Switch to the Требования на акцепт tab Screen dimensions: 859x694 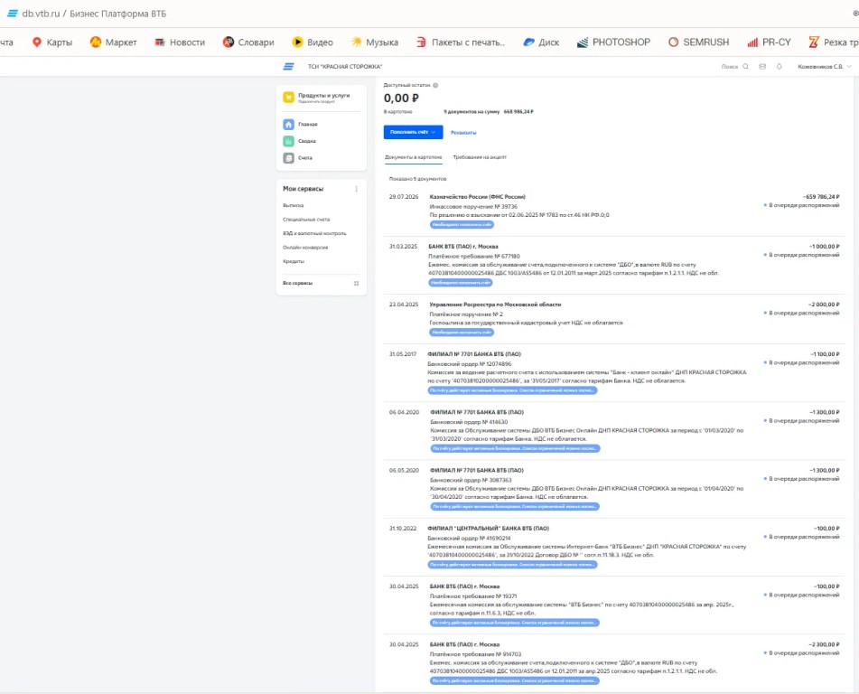tap(480, 157)
